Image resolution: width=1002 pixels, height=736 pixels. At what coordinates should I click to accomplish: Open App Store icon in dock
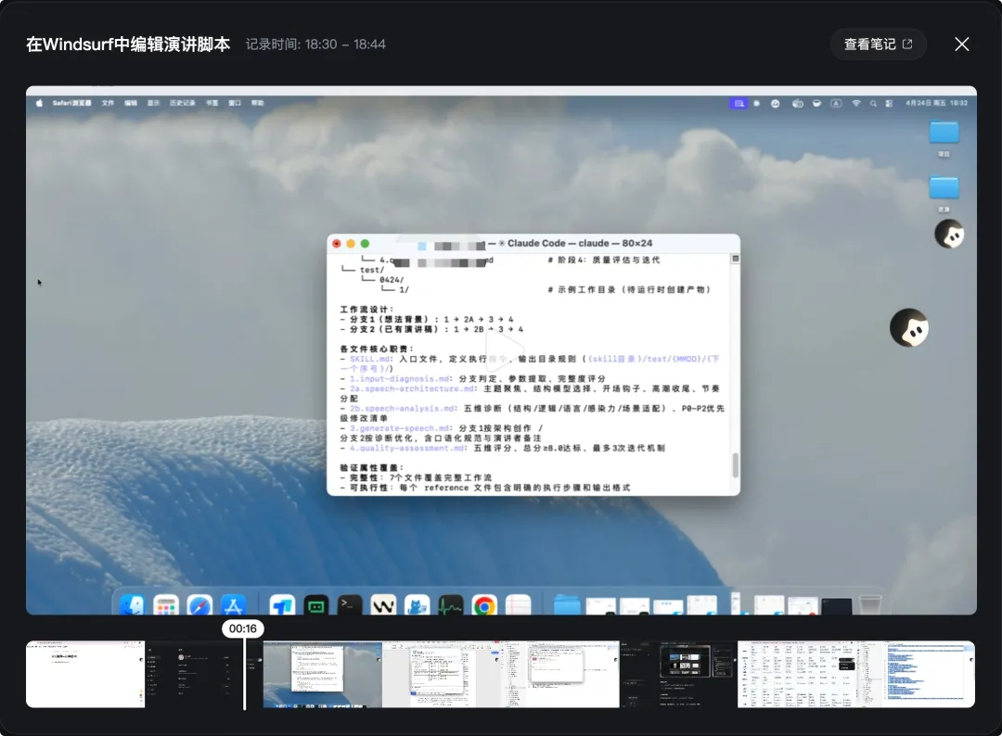point(234,605)
